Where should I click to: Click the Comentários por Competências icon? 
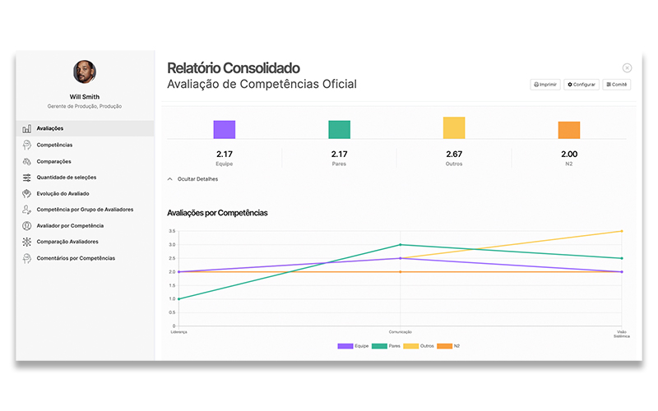tap(27, 258)
